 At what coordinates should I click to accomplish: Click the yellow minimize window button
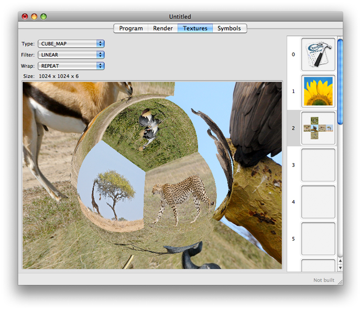click(x=34, y=17)
